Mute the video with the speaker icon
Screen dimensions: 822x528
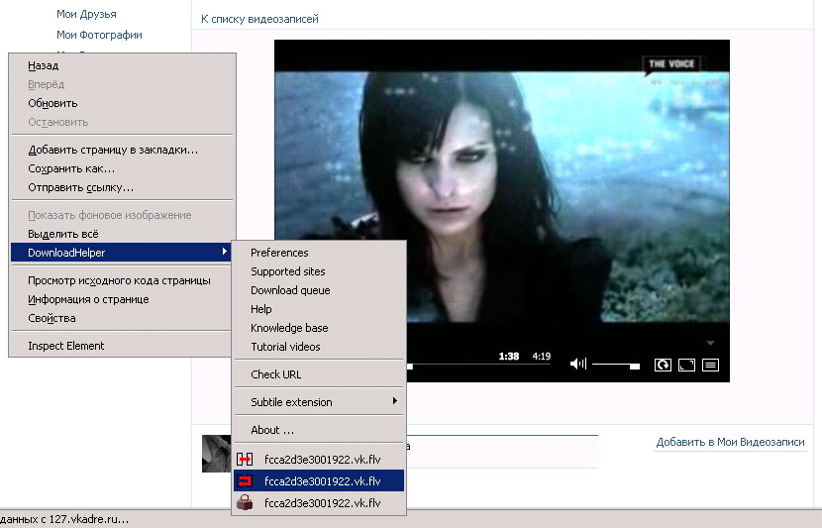(x=577, y=364)
